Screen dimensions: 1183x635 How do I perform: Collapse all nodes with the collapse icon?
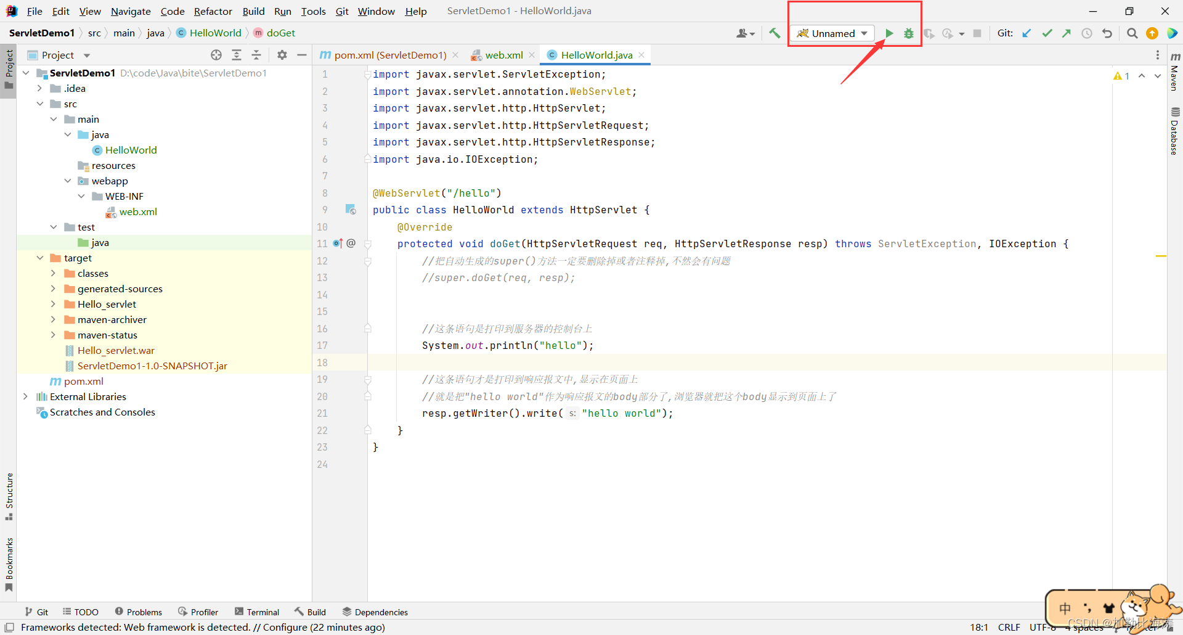[257, 55]
